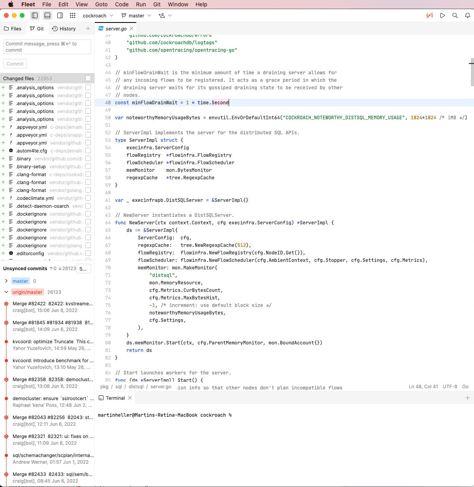Image resolution: width=474 pixels, height=487 pixels.
Task: Click the Apple menu icon
Action: coord(11,4)
